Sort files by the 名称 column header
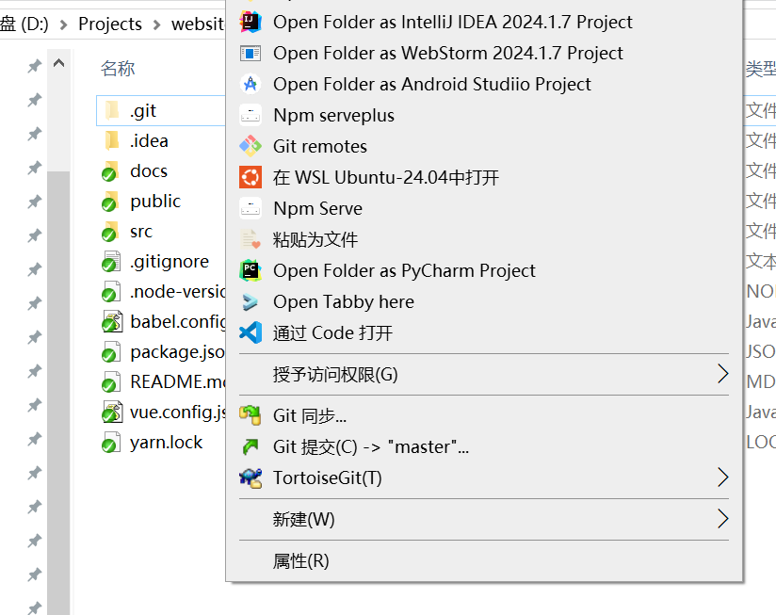 pyautogui.click(x=118, y=68)
